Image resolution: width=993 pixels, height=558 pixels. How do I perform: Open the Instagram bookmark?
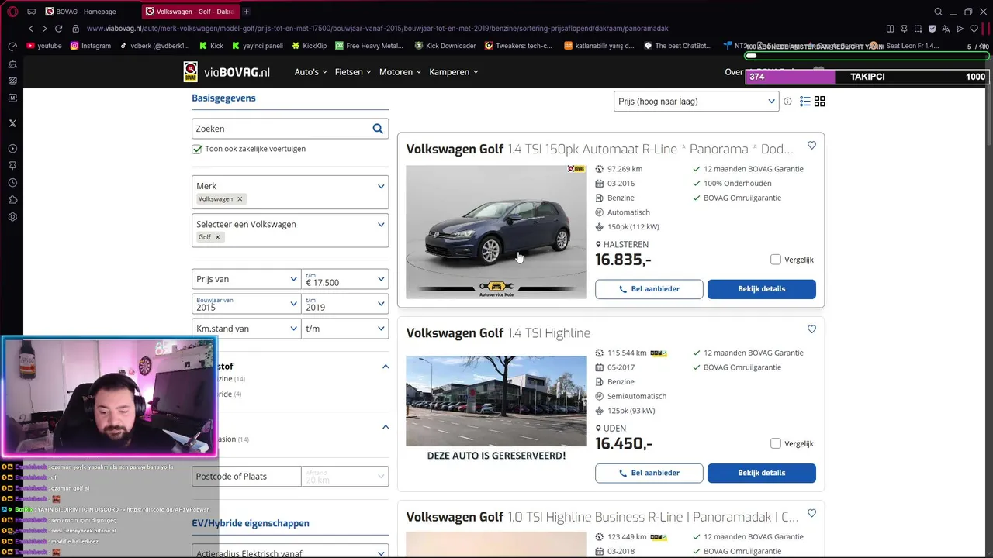pos(91,46)
